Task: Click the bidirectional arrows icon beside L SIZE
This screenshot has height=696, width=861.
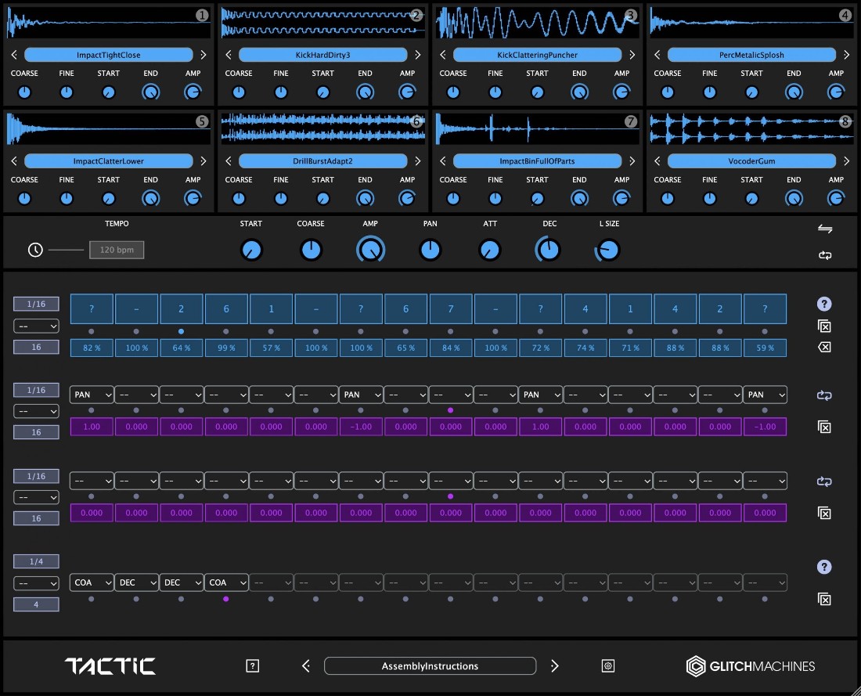Action: click(x=825, y=229)
